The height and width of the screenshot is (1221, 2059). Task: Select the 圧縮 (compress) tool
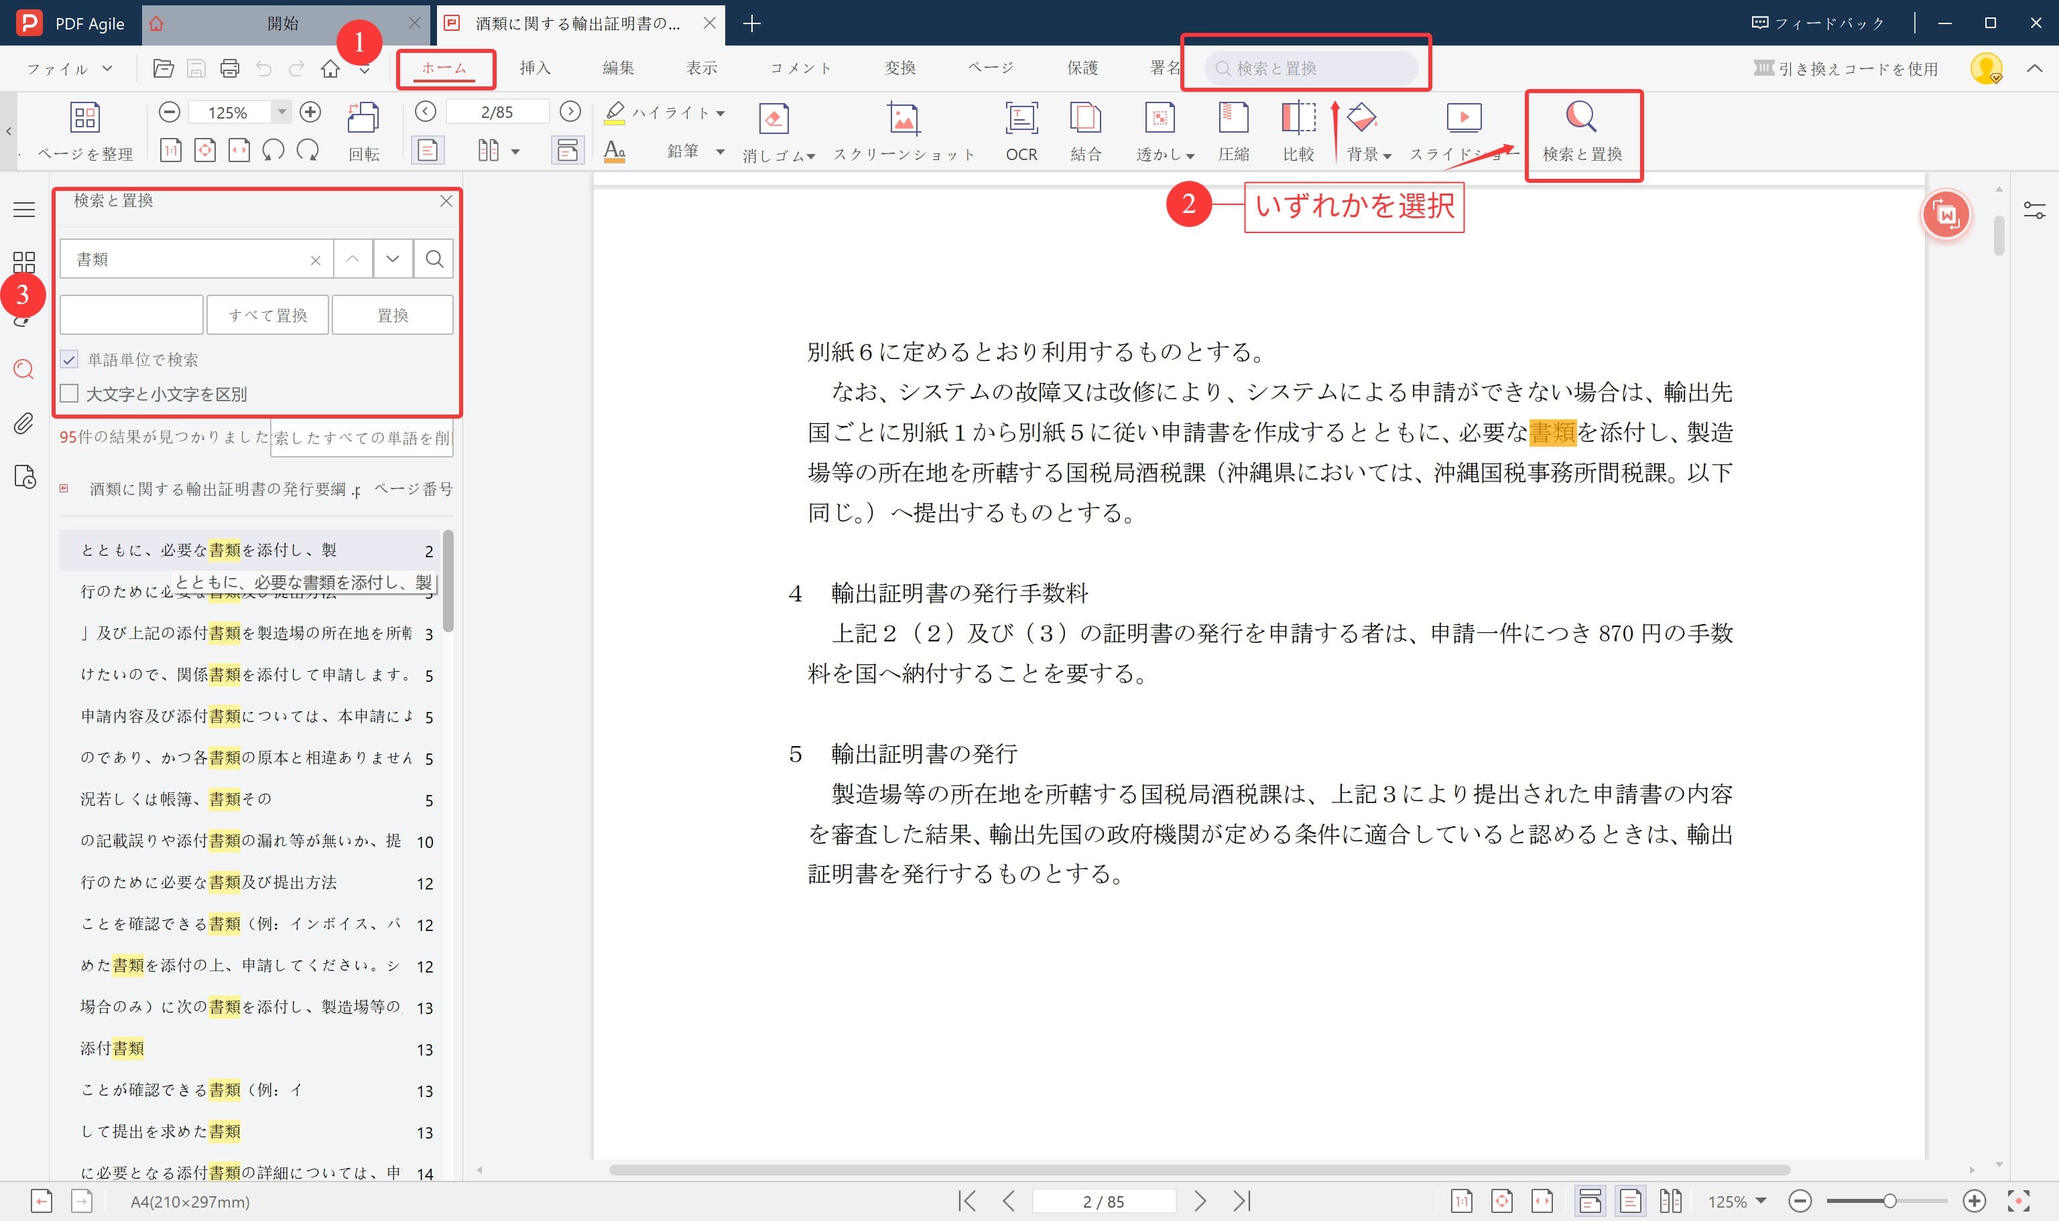1233,130
